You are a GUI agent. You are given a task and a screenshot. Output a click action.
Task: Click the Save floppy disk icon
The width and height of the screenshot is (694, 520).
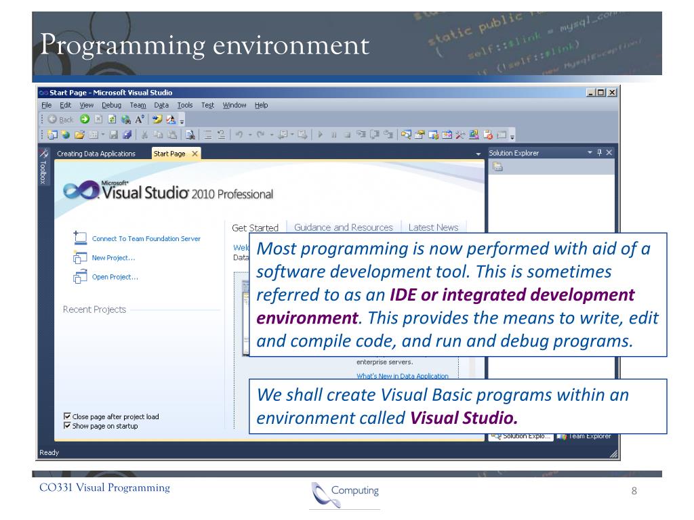[114, 135]
